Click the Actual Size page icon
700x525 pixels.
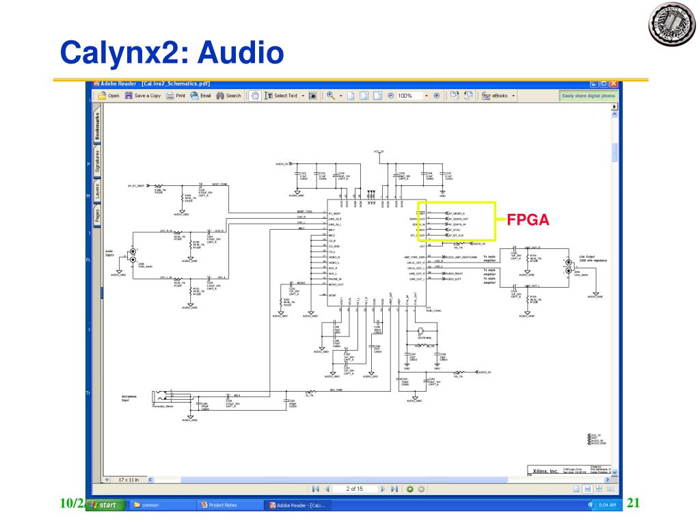coord(351,96)
